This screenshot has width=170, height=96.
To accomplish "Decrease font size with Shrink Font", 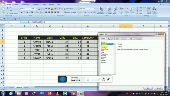I will [42, 9].
